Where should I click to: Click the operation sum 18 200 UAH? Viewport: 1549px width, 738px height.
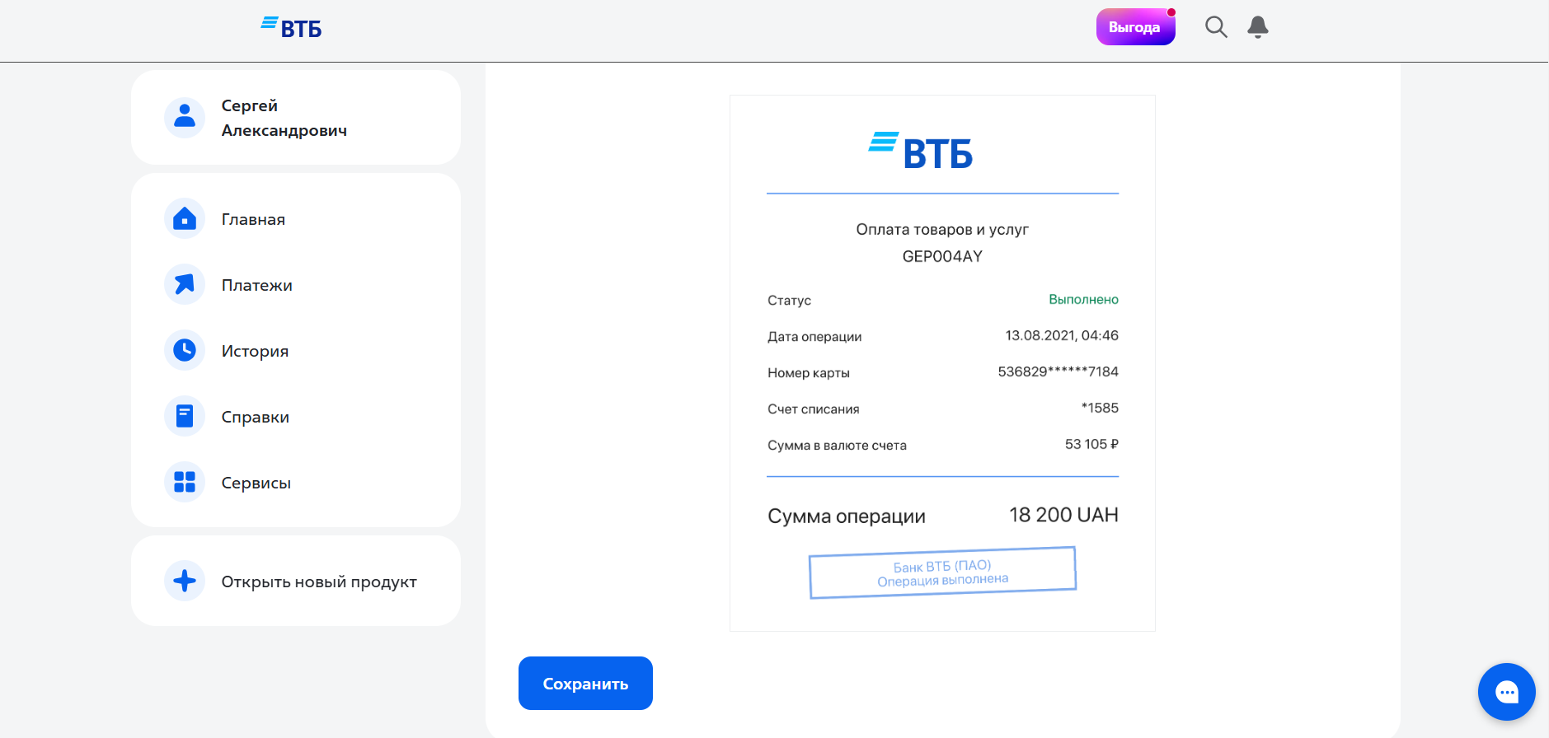(1063, 516)
